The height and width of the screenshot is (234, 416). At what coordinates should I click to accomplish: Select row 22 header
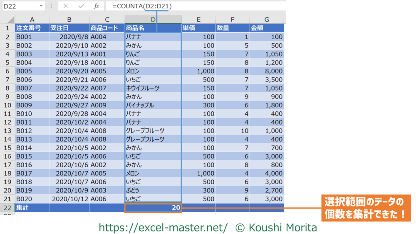click(x=7, y=208)
